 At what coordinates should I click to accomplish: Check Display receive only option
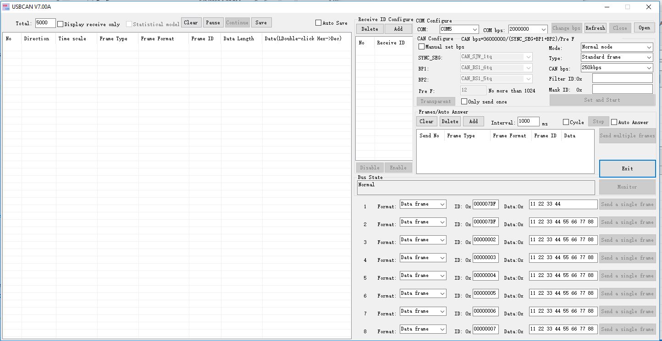coord(61,24)
